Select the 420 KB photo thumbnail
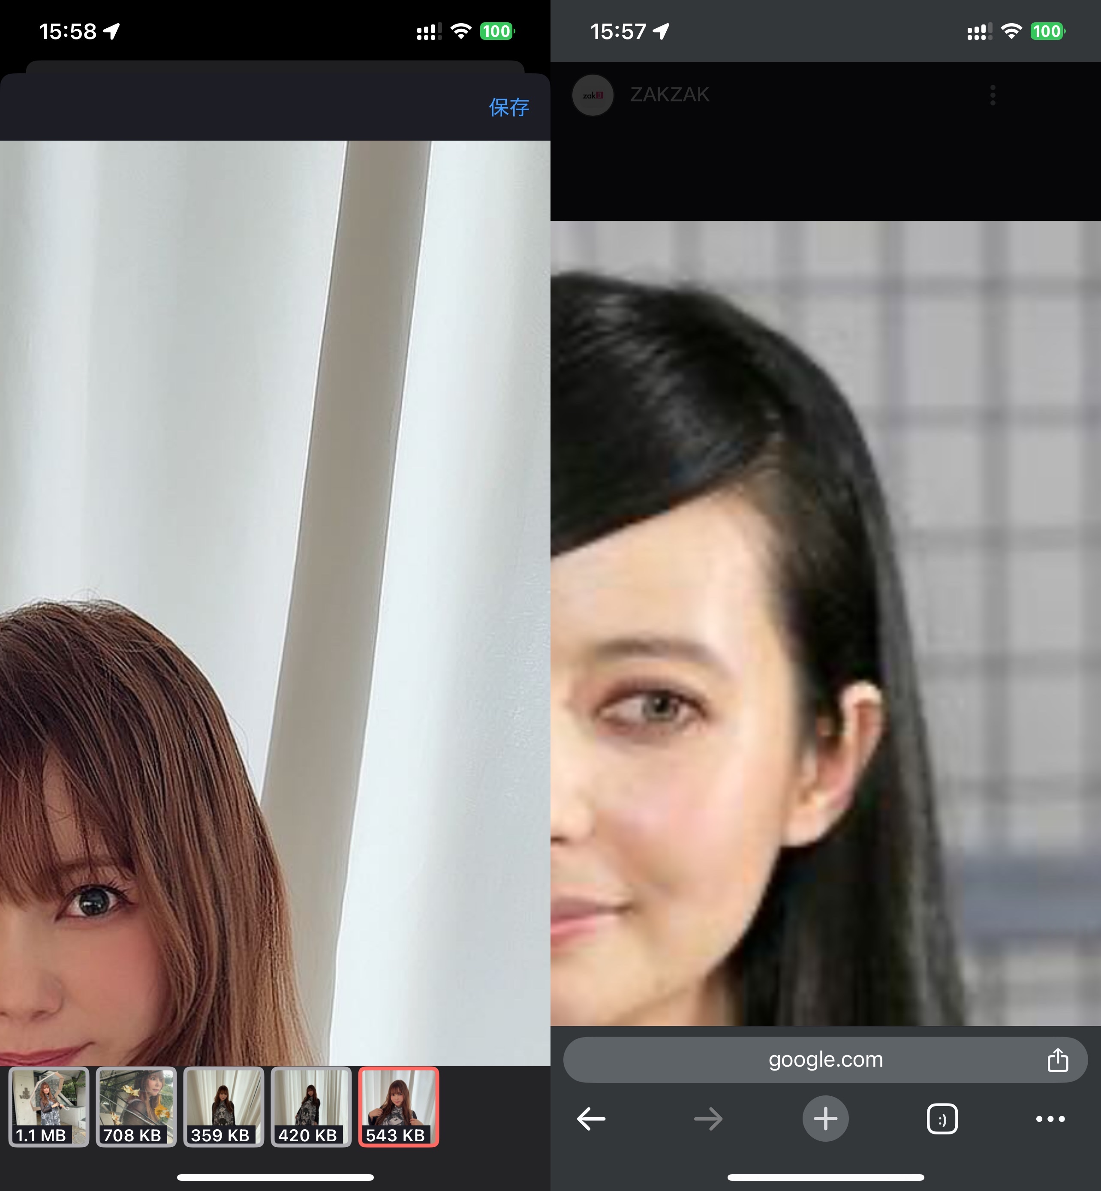This screenshot has height=1191, width=1101. point(312,1107)
